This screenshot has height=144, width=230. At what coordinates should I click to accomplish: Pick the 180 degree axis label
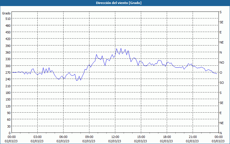(8, 93)
